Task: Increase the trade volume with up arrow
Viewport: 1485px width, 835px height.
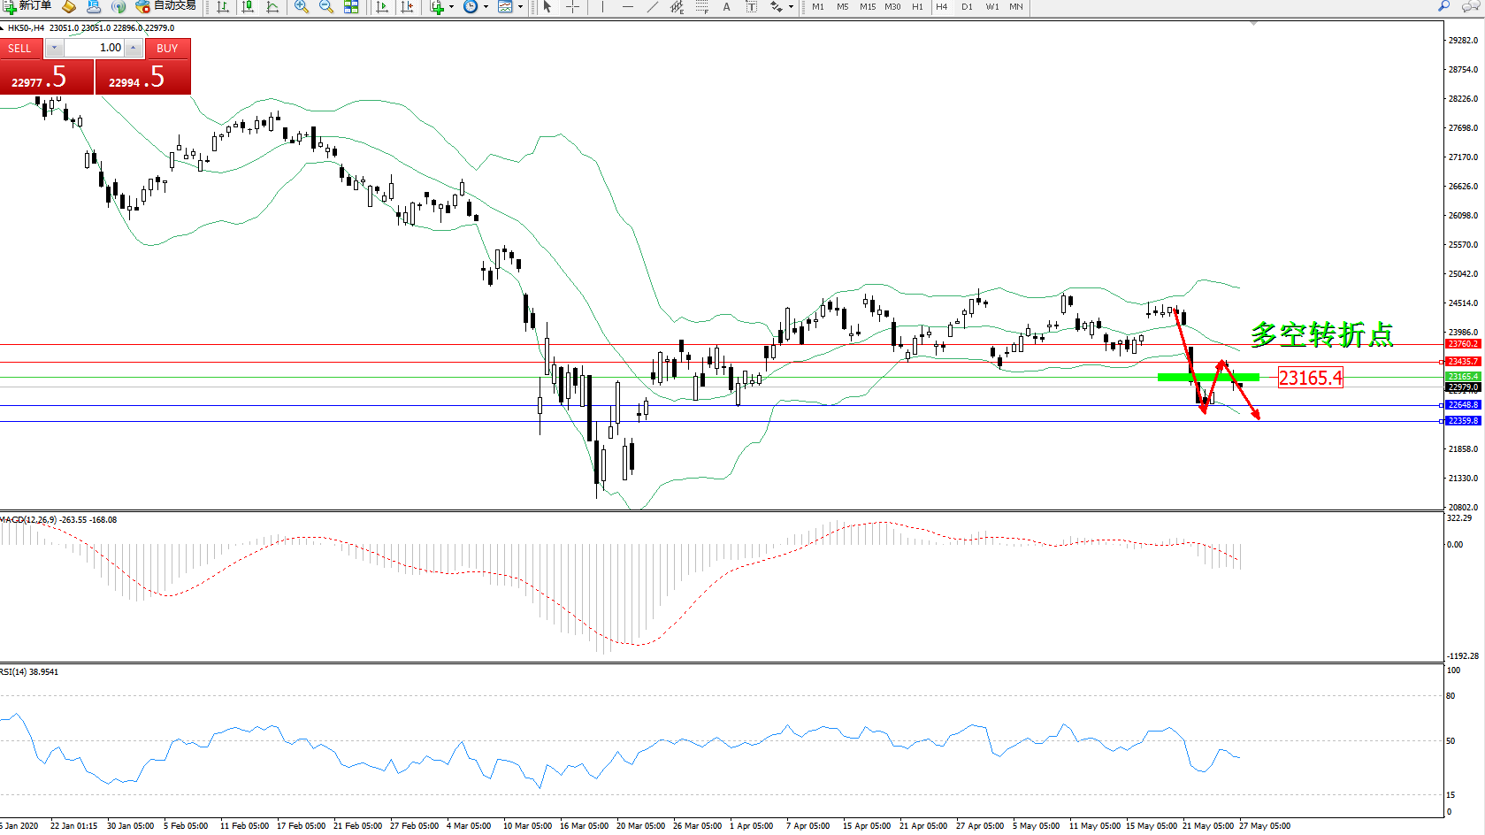Action: pyautogui.click(x=133, y=48)
